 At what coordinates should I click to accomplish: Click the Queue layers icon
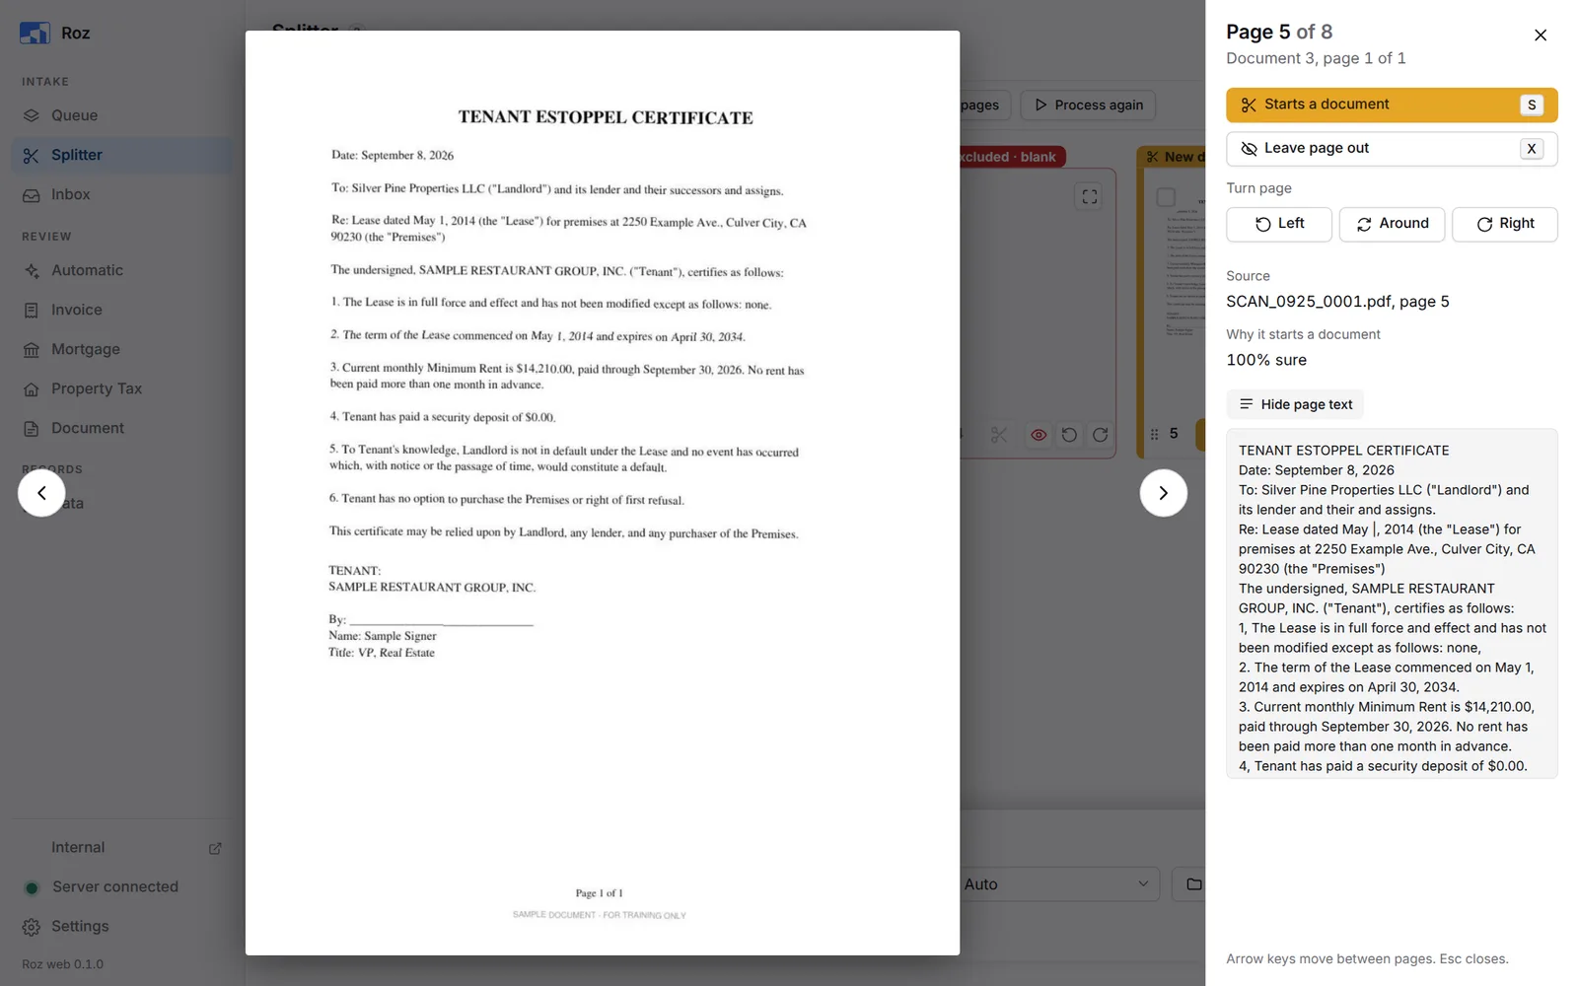32,115
